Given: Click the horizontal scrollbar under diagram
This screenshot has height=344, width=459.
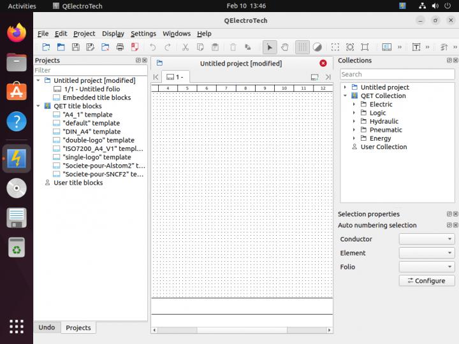Looking at the screenshot, I should point(242,330).
